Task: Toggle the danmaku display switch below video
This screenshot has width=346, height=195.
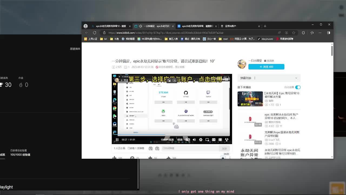Action: (151, 148)
